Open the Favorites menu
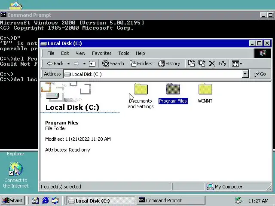Image resolution: width=275 pixels, height=206 pixels. tap(102, 53)
